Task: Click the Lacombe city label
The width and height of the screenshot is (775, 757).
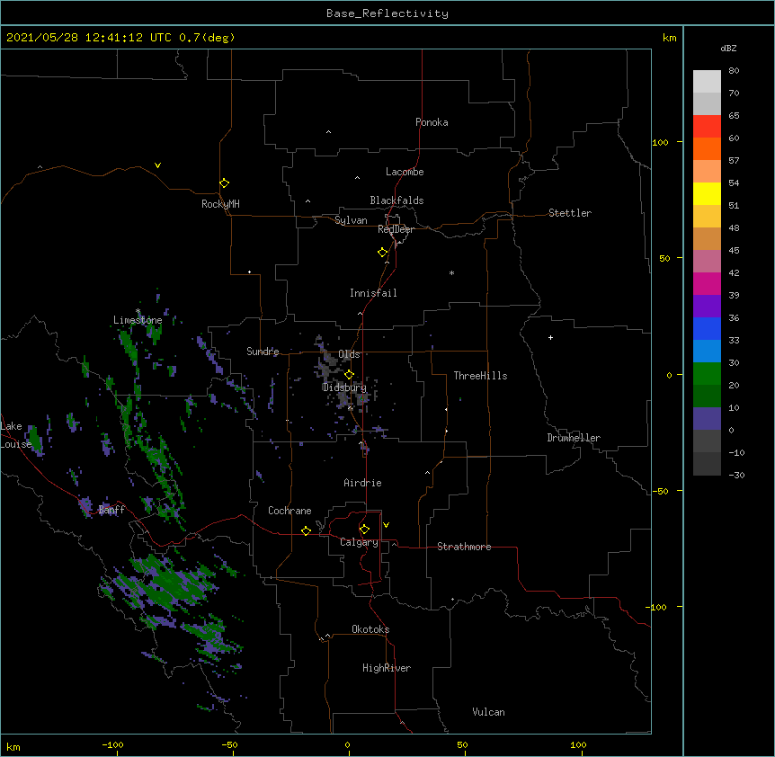Action: click(x=405, y=172)
